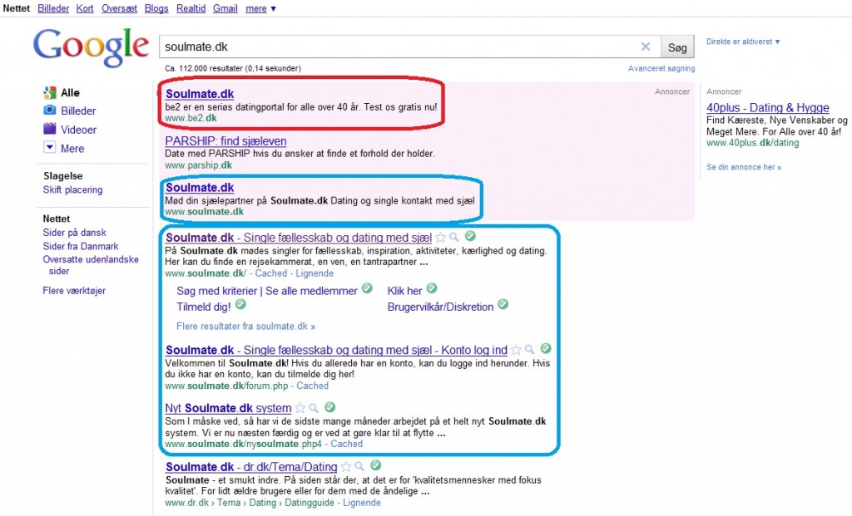Open Avanceret søgning link

(x=661, y=68)
